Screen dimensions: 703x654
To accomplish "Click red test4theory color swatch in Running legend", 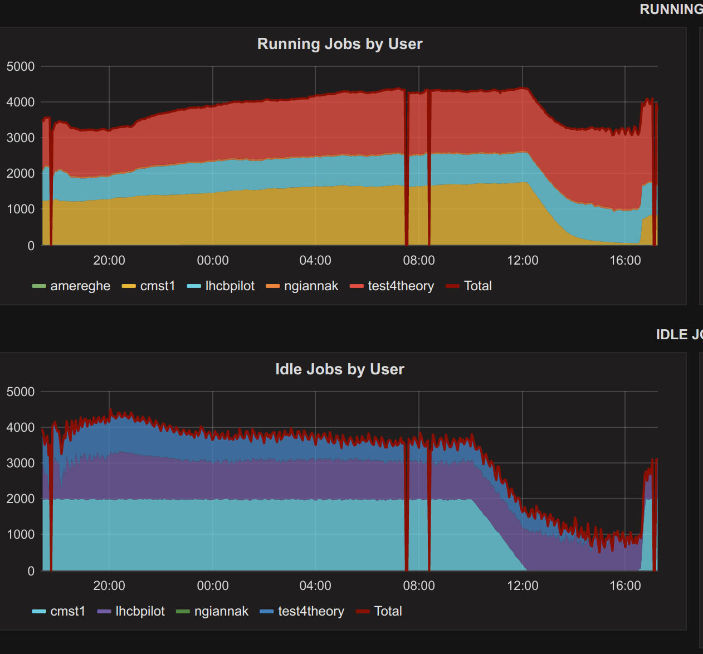I will coord(357,286).
